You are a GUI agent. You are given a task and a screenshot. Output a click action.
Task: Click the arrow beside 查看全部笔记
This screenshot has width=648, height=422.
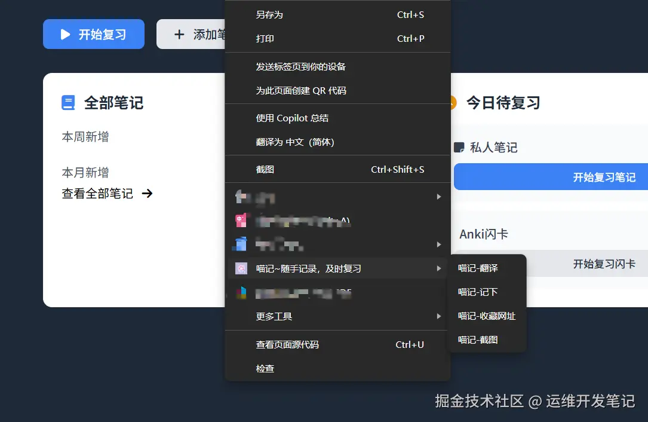pos(148,193)
